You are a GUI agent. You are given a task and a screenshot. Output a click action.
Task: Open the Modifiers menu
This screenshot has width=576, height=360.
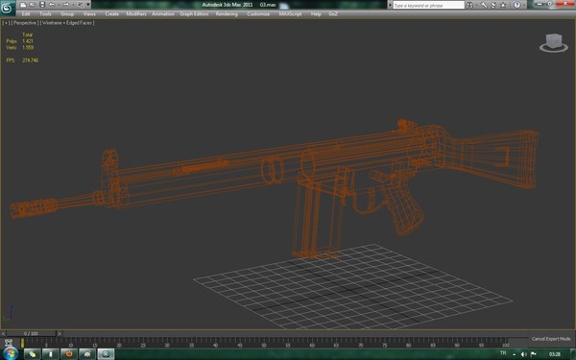click(136, 14)
